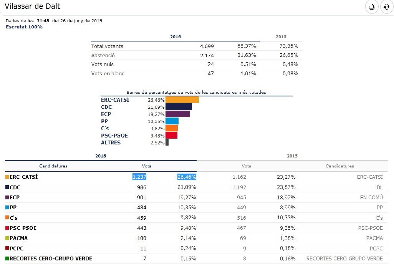This screenshot has height=270, width=394.
Task: Click the print icon button
Action: click(x=371, y=7)
